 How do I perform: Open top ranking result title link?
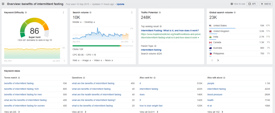point(170,30)
